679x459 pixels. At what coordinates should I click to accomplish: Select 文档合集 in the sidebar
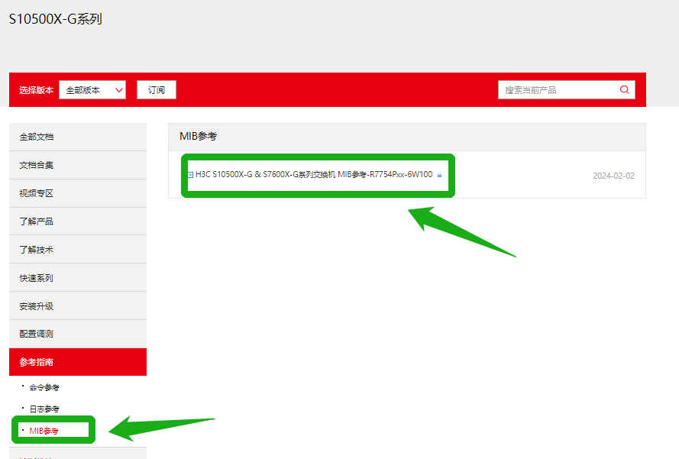(x=78, y=165)
